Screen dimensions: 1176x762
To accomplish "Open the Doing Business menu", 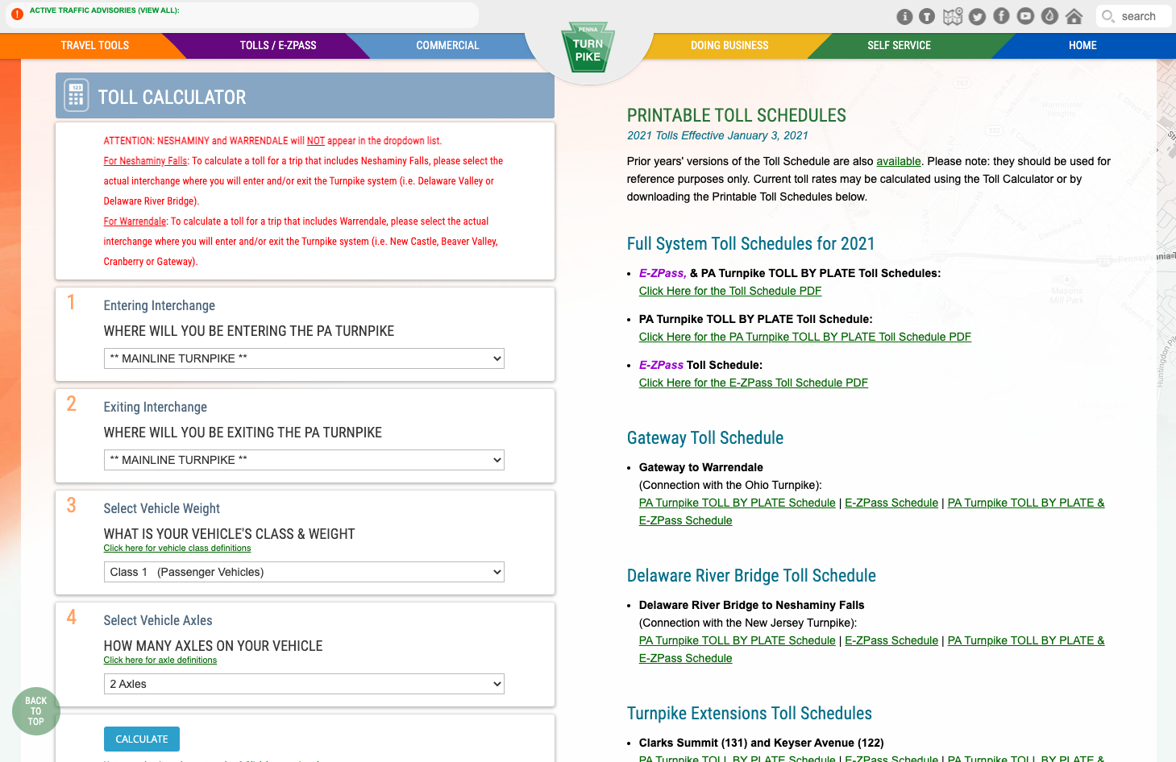I will tap(729, 46).
